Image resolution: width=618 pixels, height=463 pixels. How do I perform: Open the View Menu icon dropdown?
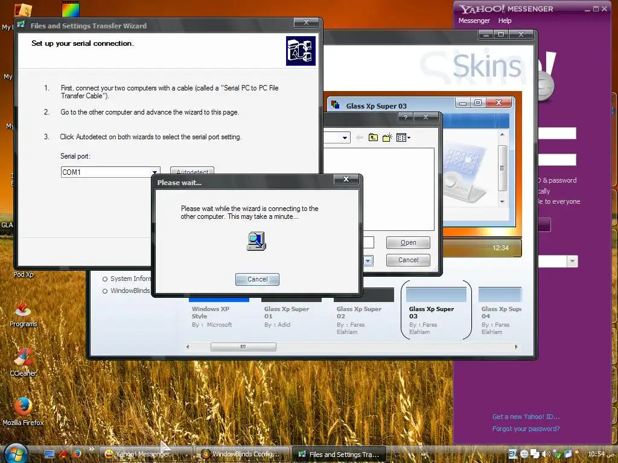coord(403,137)
